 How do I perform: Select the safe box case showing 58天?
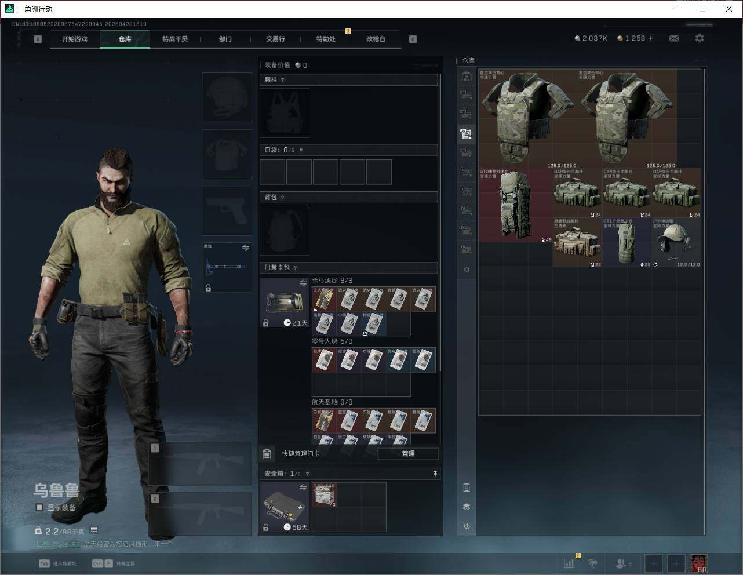(x=285, y=507)
